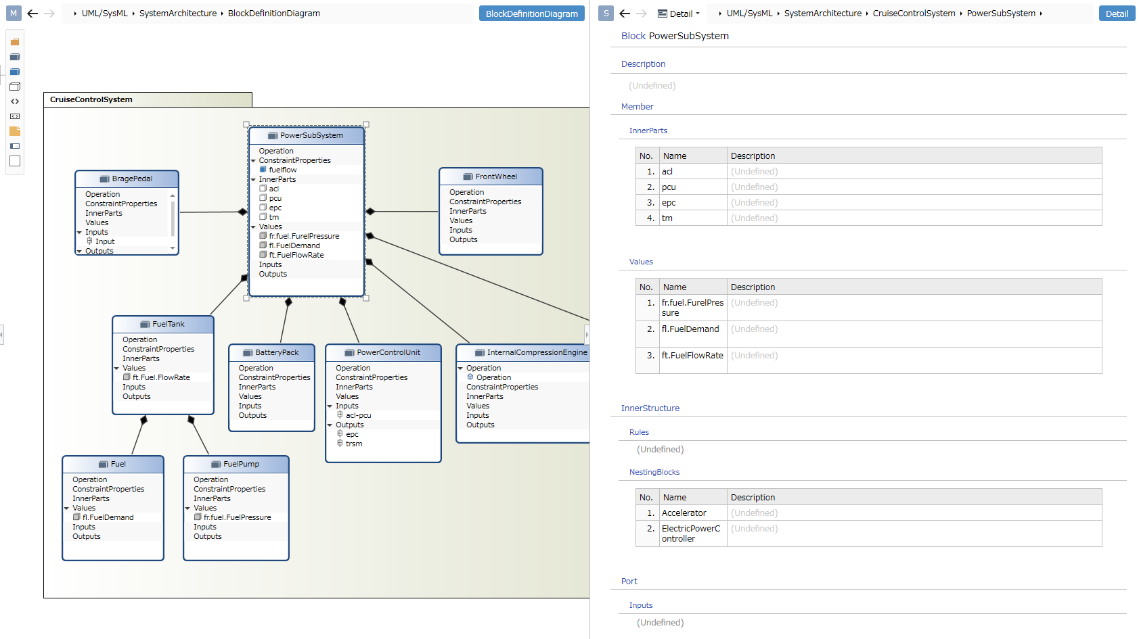The height and width of the screenshot is (639, 1139).
Task: Click the acl inner part icon
Action: 263,189
